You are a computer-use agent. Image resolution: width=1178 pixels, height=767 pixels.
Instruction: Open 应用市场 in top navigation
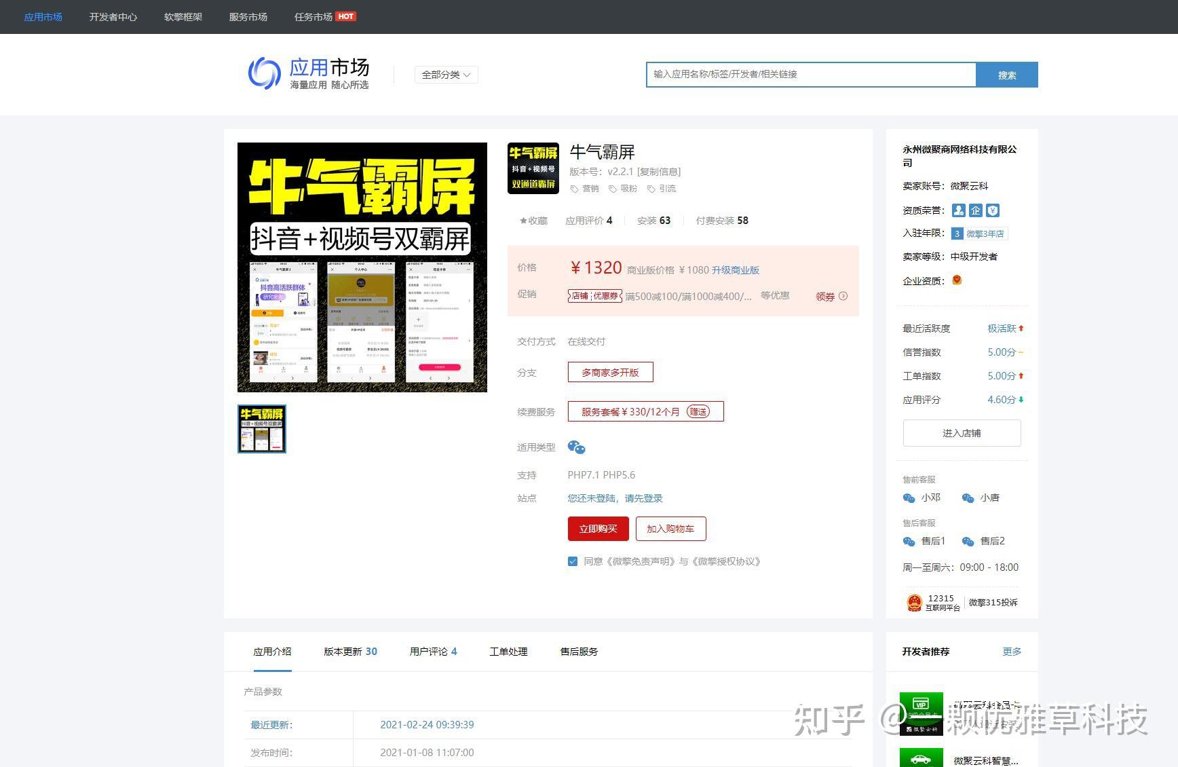(x=43, y=17)
